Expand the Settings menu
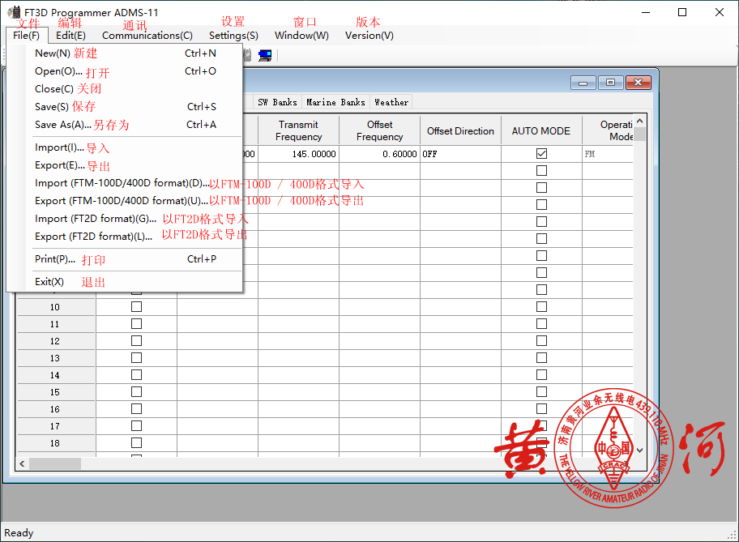Viewport: 739px width, 542px height. 233,36
